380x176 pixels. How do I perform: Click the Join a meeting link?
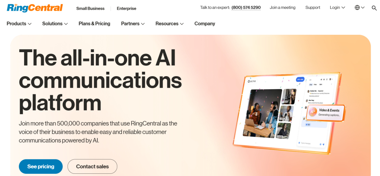[x=282, y=7]
